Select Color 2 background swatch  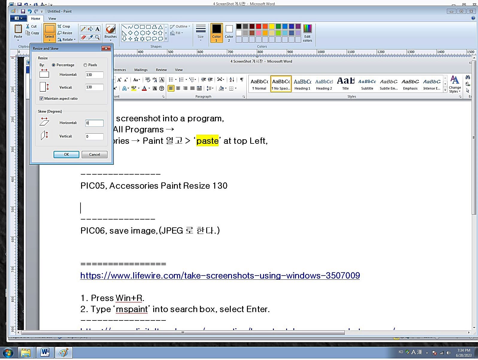[229, 33]
